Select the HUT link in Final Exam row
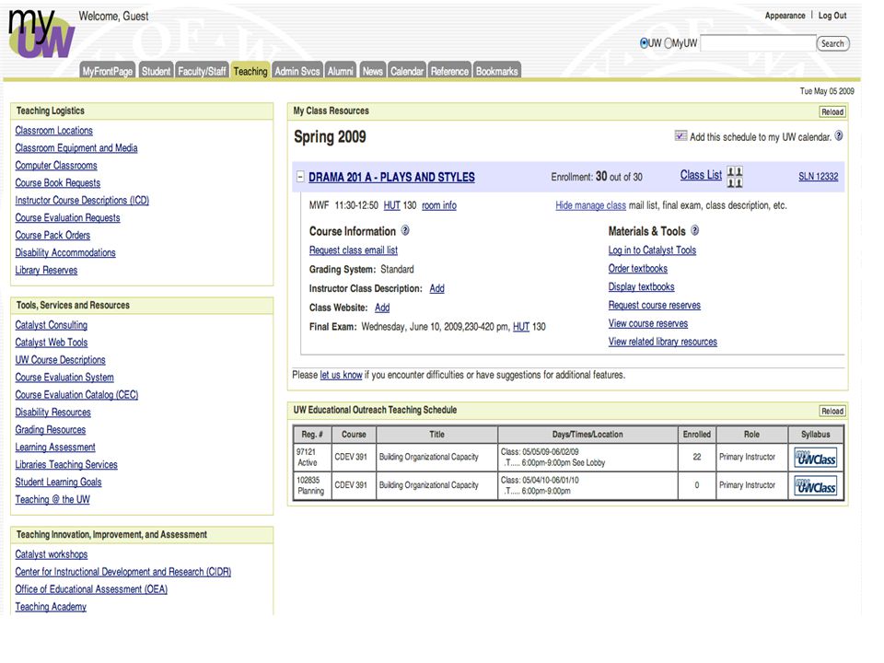 521,326
